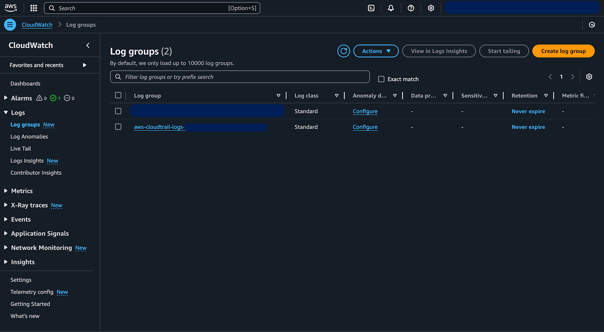Expand the Alarms section

pos(6,98)
